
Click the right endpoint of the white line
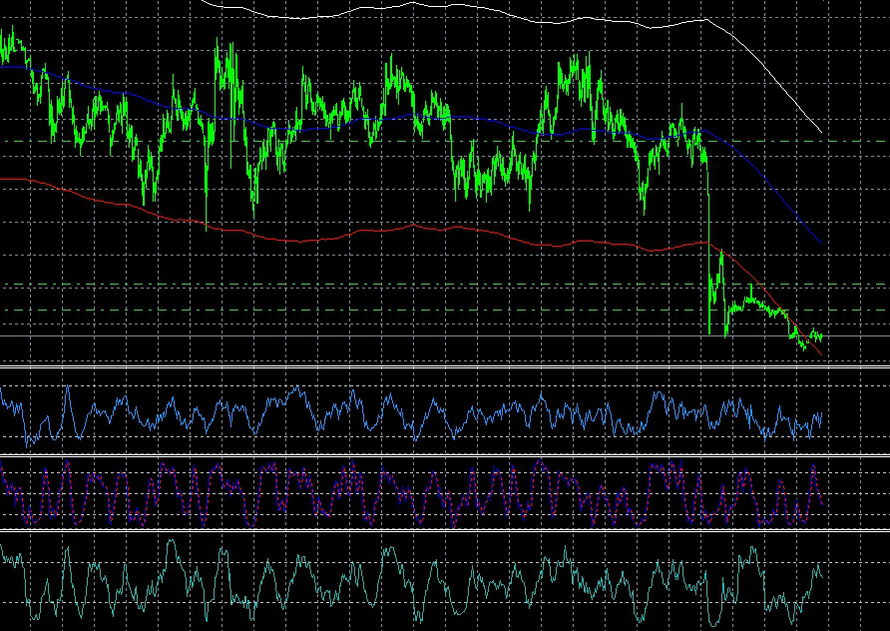coord(821,132)
